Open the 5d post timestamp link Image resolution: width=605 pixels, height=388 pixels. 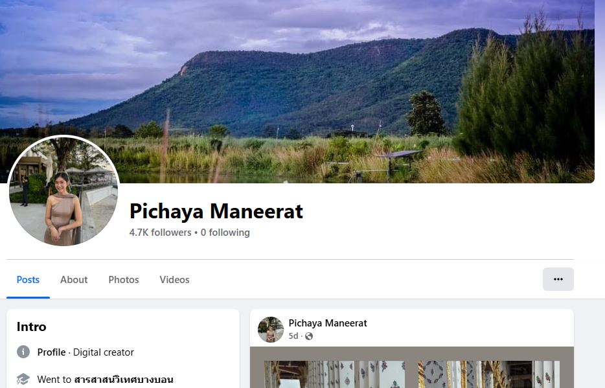pos(293,336)
